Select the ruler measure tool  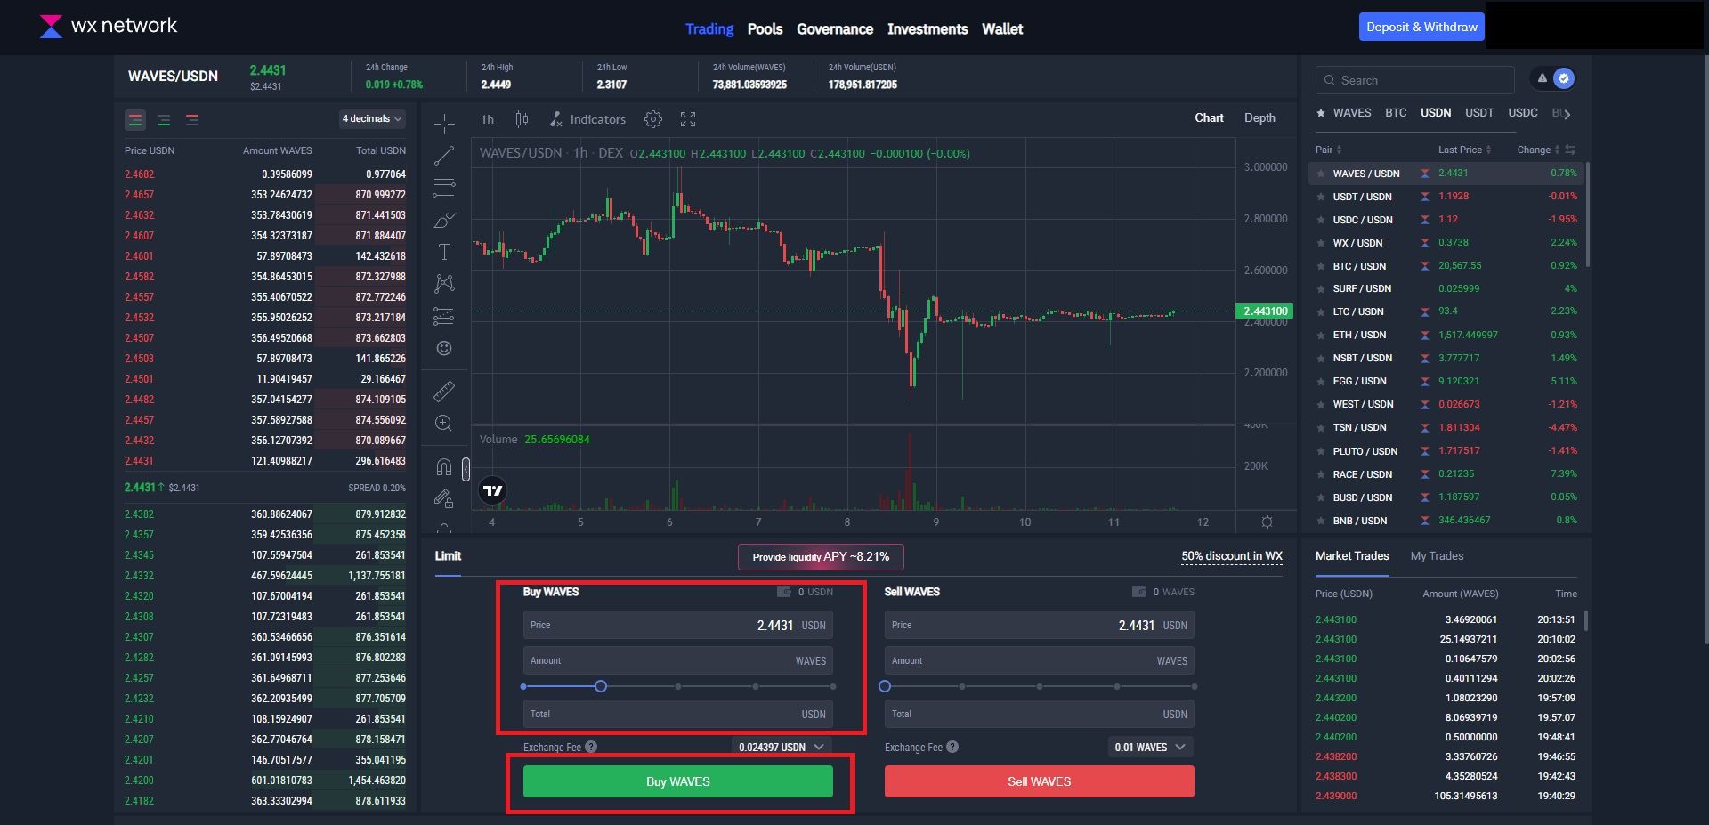click(444, 391)
